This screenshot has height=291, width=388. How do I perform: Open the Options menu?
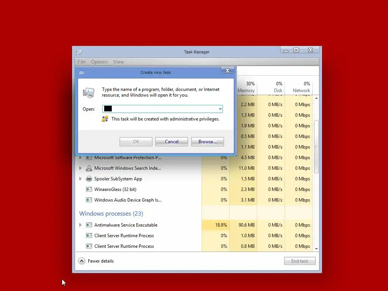pyautogui.click(x=99, y=62)
